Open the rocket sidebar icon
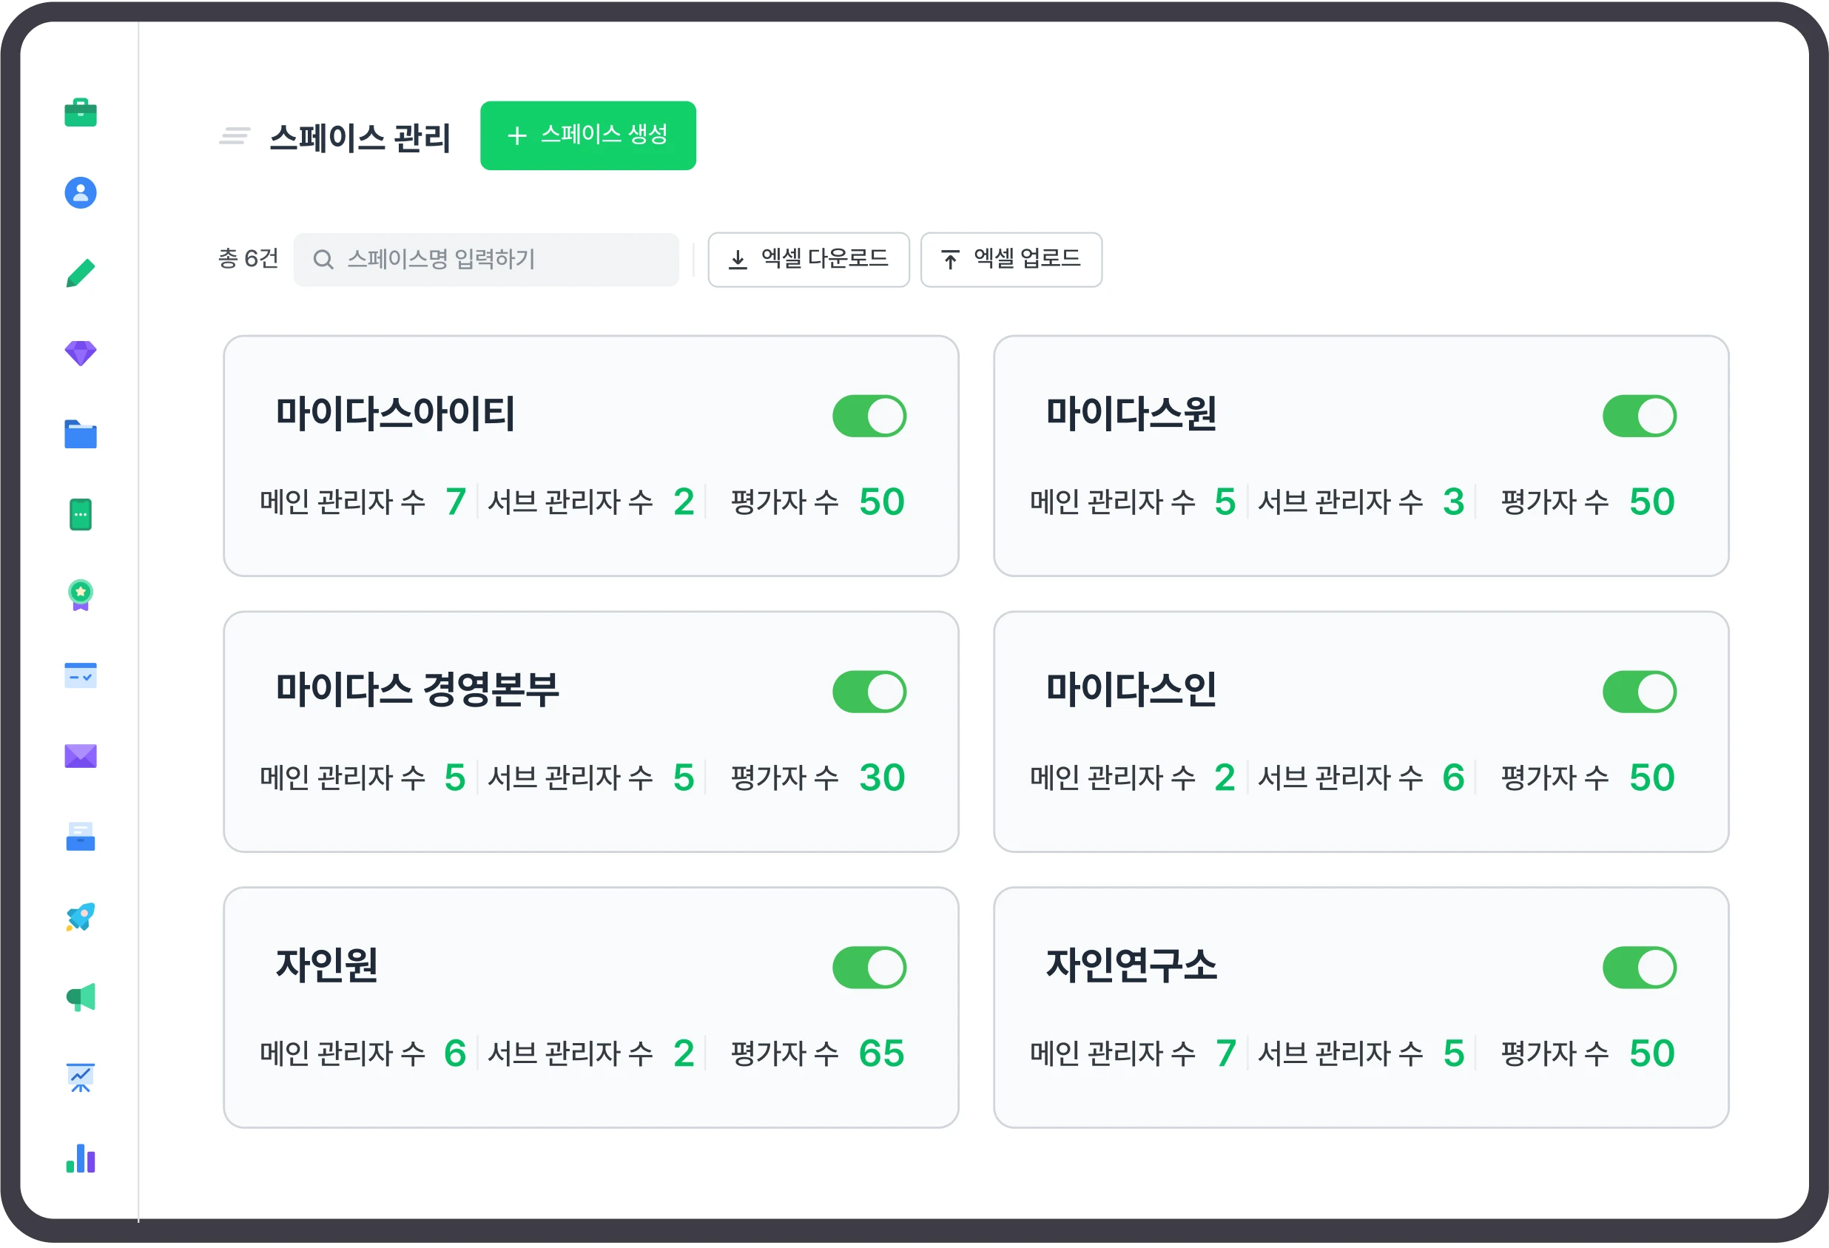 (80, 917)
